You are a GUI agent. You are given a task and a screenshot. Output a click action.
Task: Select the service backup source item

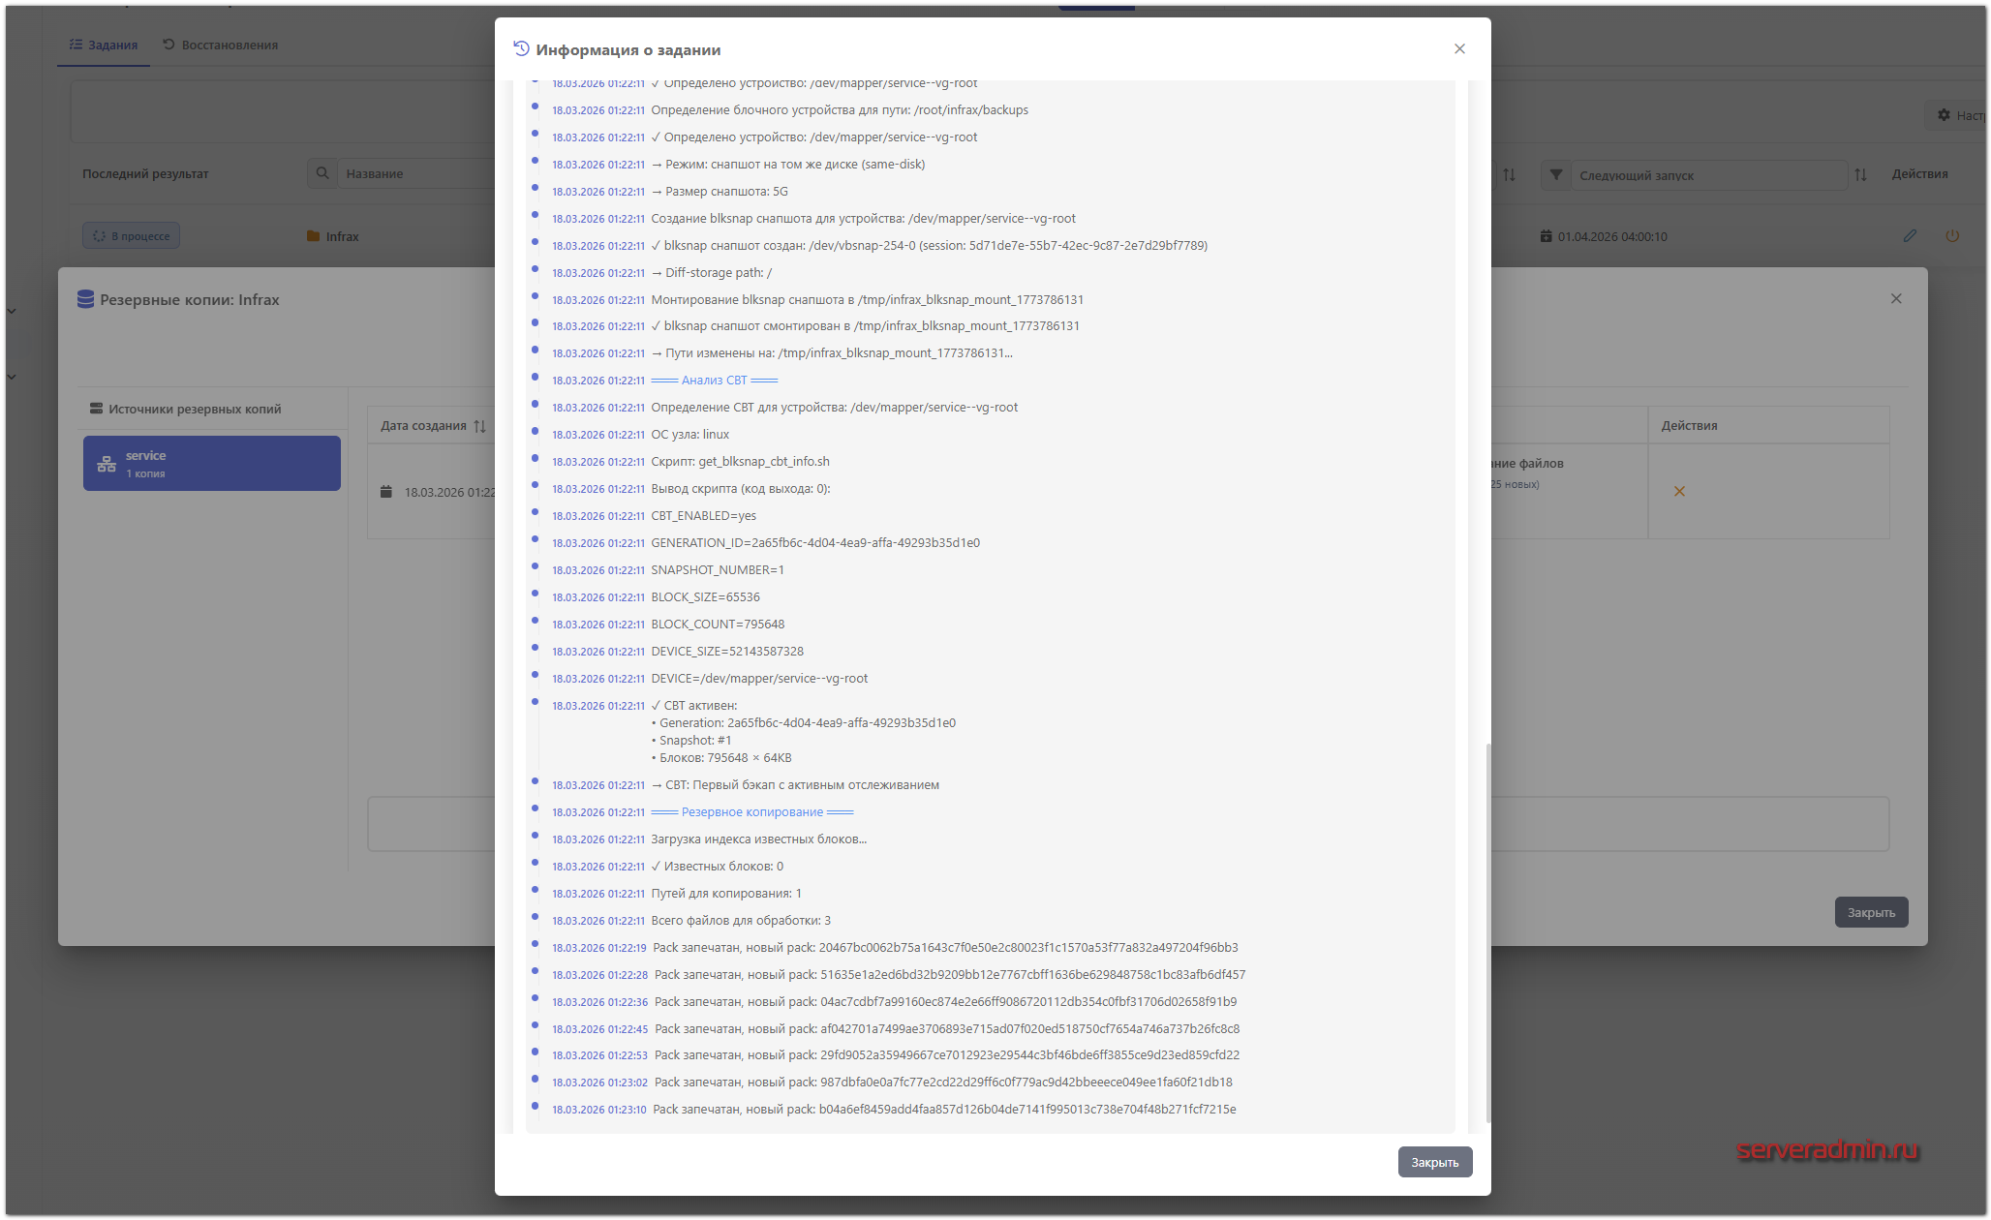coord(212,463)
